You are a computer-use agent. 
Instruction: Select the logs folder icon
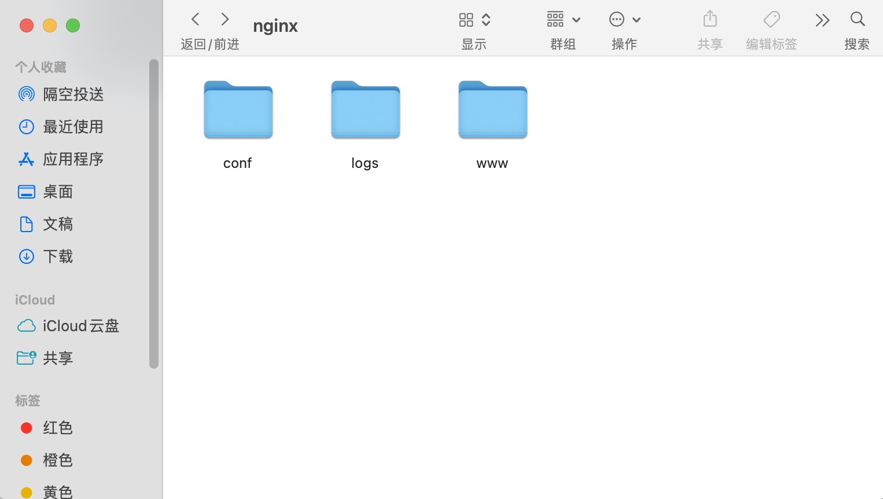pyautogui.click(x=366, y=109)
